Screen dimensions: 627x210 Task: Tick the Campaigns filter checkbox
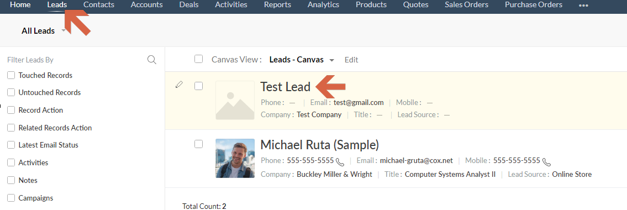point(11,198)
